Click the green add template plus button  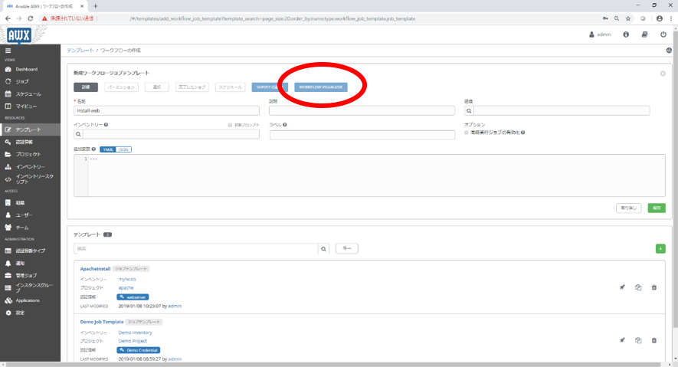660,249
